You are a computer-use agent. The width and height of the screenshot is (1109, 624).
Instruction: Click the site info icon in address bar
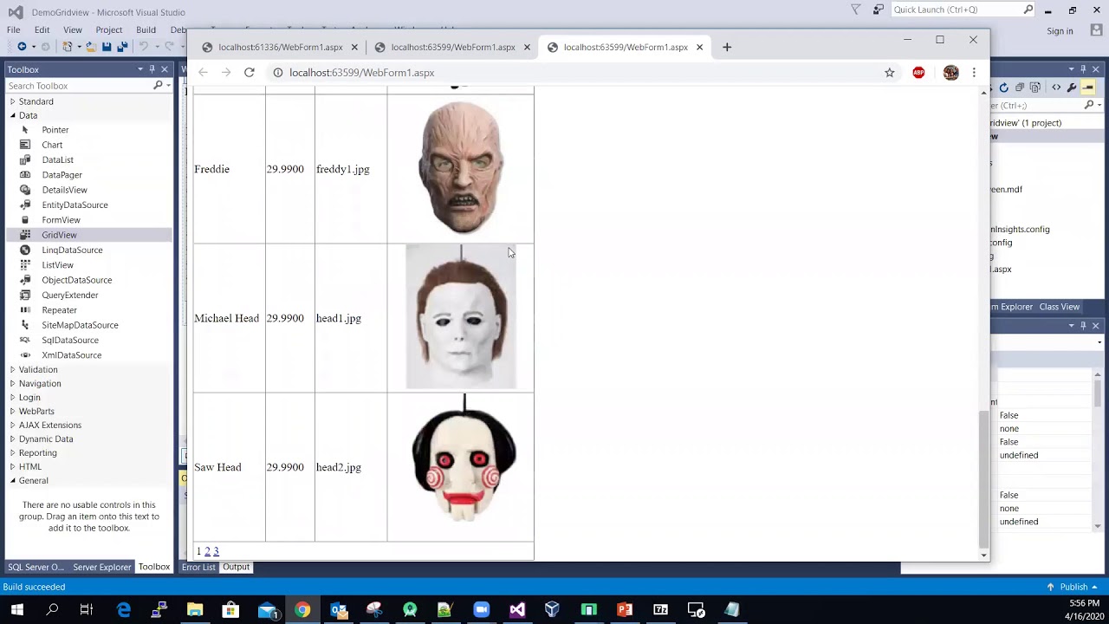pyautogui.click(x=278, y=73)
